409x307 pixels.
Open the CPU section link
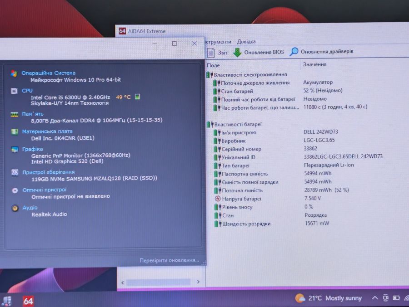click(27, 91)
